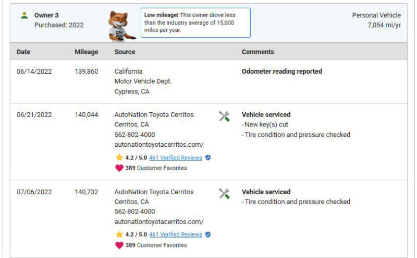The height and width of the screenshot is (258, 417).
Task: Click verified shield badge in 07/06/2022 row
Action: coord(208,234)
